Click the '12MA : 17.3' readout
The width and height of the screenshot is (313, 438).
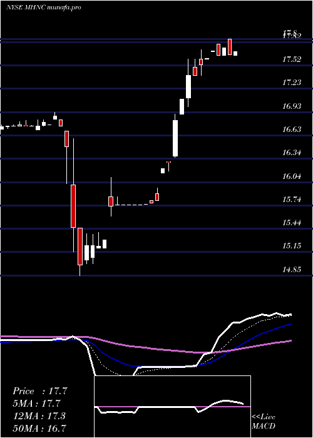pos(39,415)
